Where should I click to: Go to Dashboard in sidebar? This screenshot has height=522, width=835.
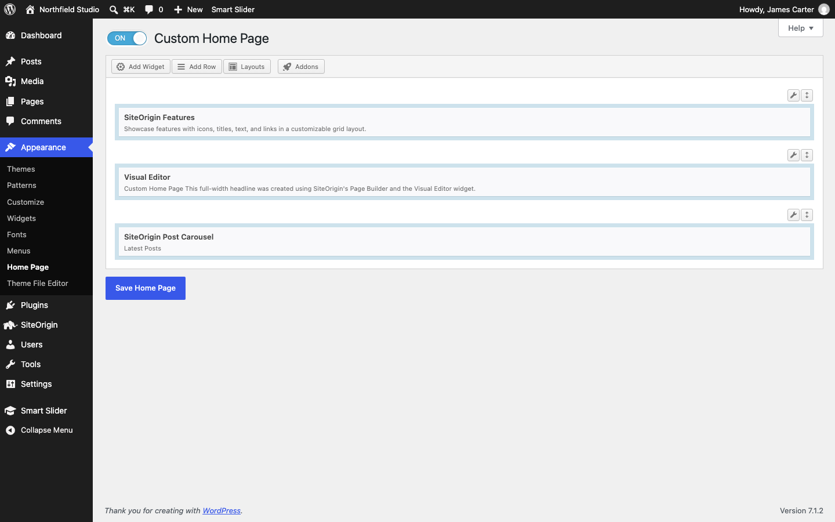(x=46, y=35)
